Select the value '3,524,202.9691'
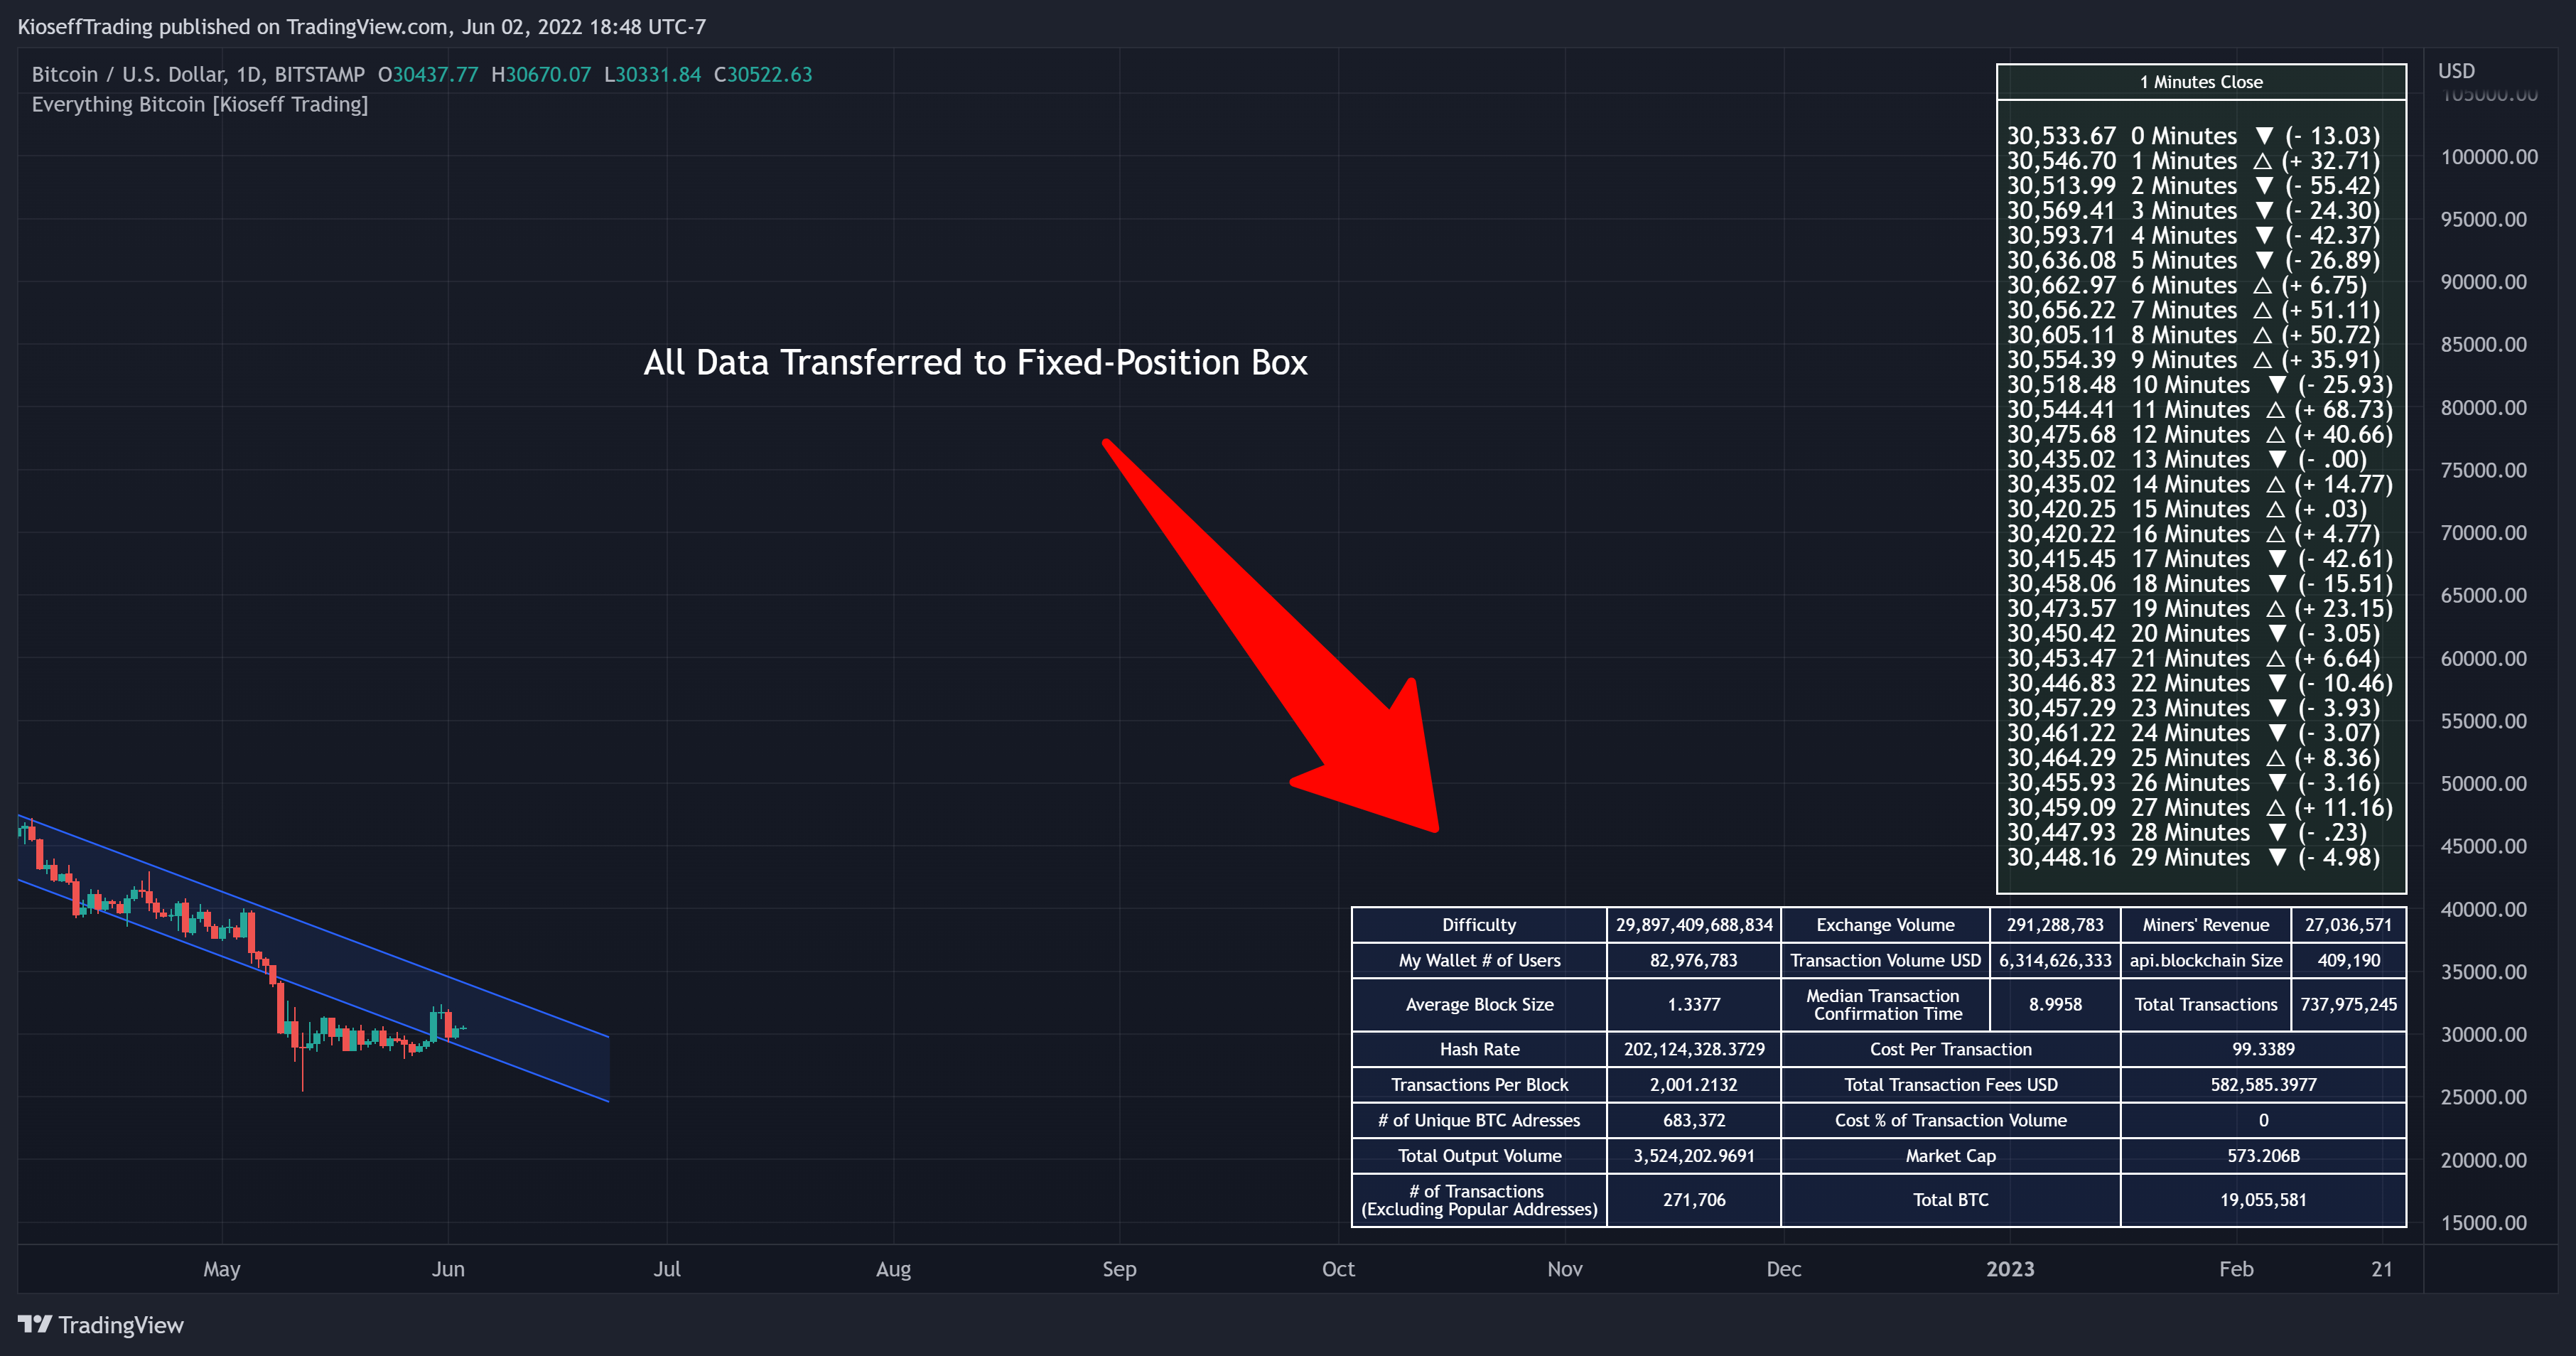 pyautogui.click(x=1694, y=1156)
